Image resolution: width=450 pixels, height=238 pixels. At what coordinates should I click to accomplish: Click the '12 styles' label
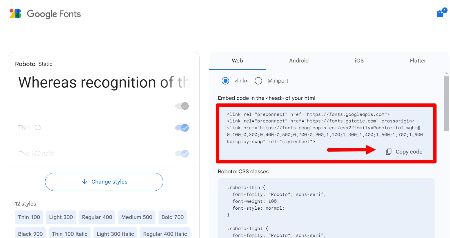[26, 204]
